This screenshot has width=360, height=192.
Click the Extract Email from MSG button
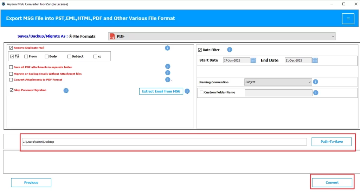[161, 91]
